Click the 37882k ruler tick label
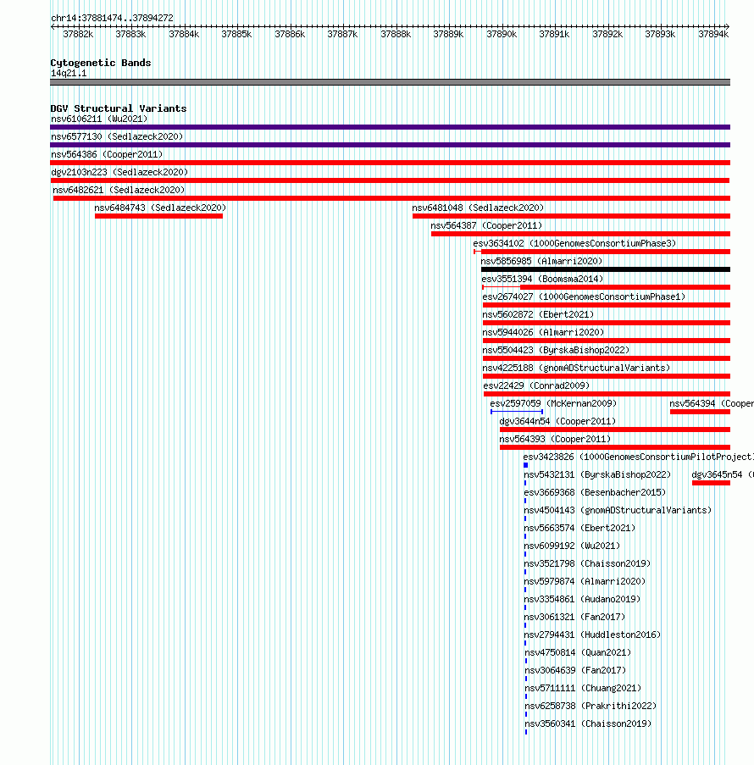Viewport: 754px width, 765px height. pyautogui.click(x=78, y=34)
